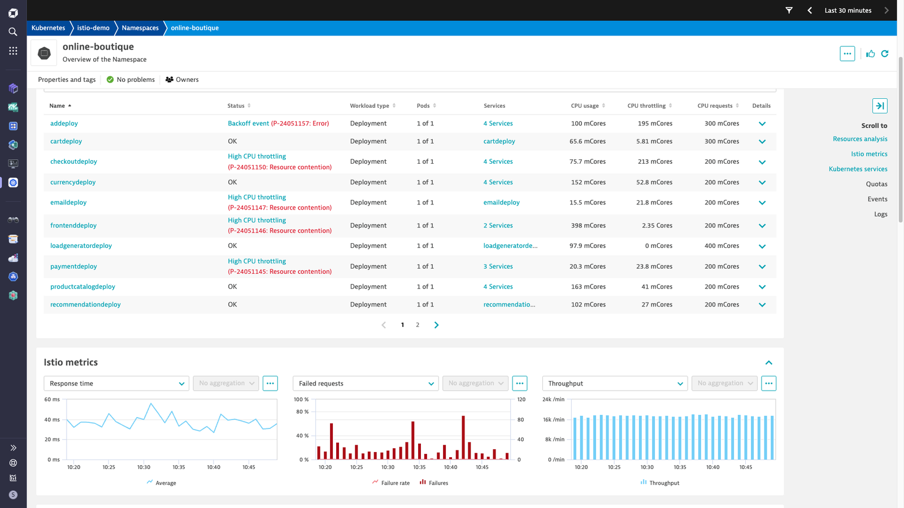The height and width of the screenshot is (508, 904).
Task: Open the Properties and tags tab
Action: coord(67,80)
